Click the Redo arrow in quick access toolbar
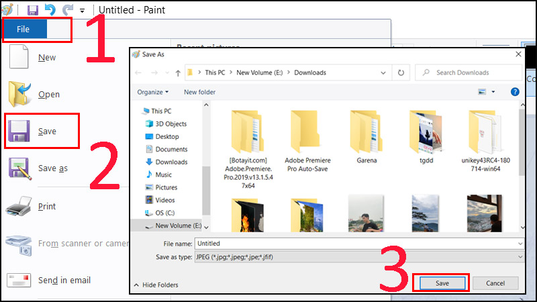This screenshot has height=302, width=537. pos(67,10)
